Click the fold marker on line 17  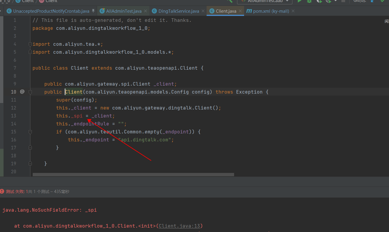point(30,147)
